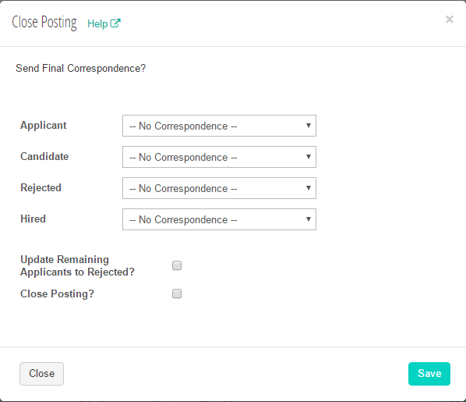Viewport: 466px width, 402px height.
Task: Open the Applicant correspondence dropdown
Action: (219, 126)
